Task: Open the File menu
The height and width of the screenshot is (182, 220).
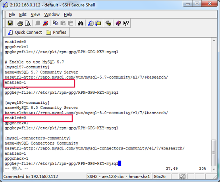Action: (x=12, y=14)
